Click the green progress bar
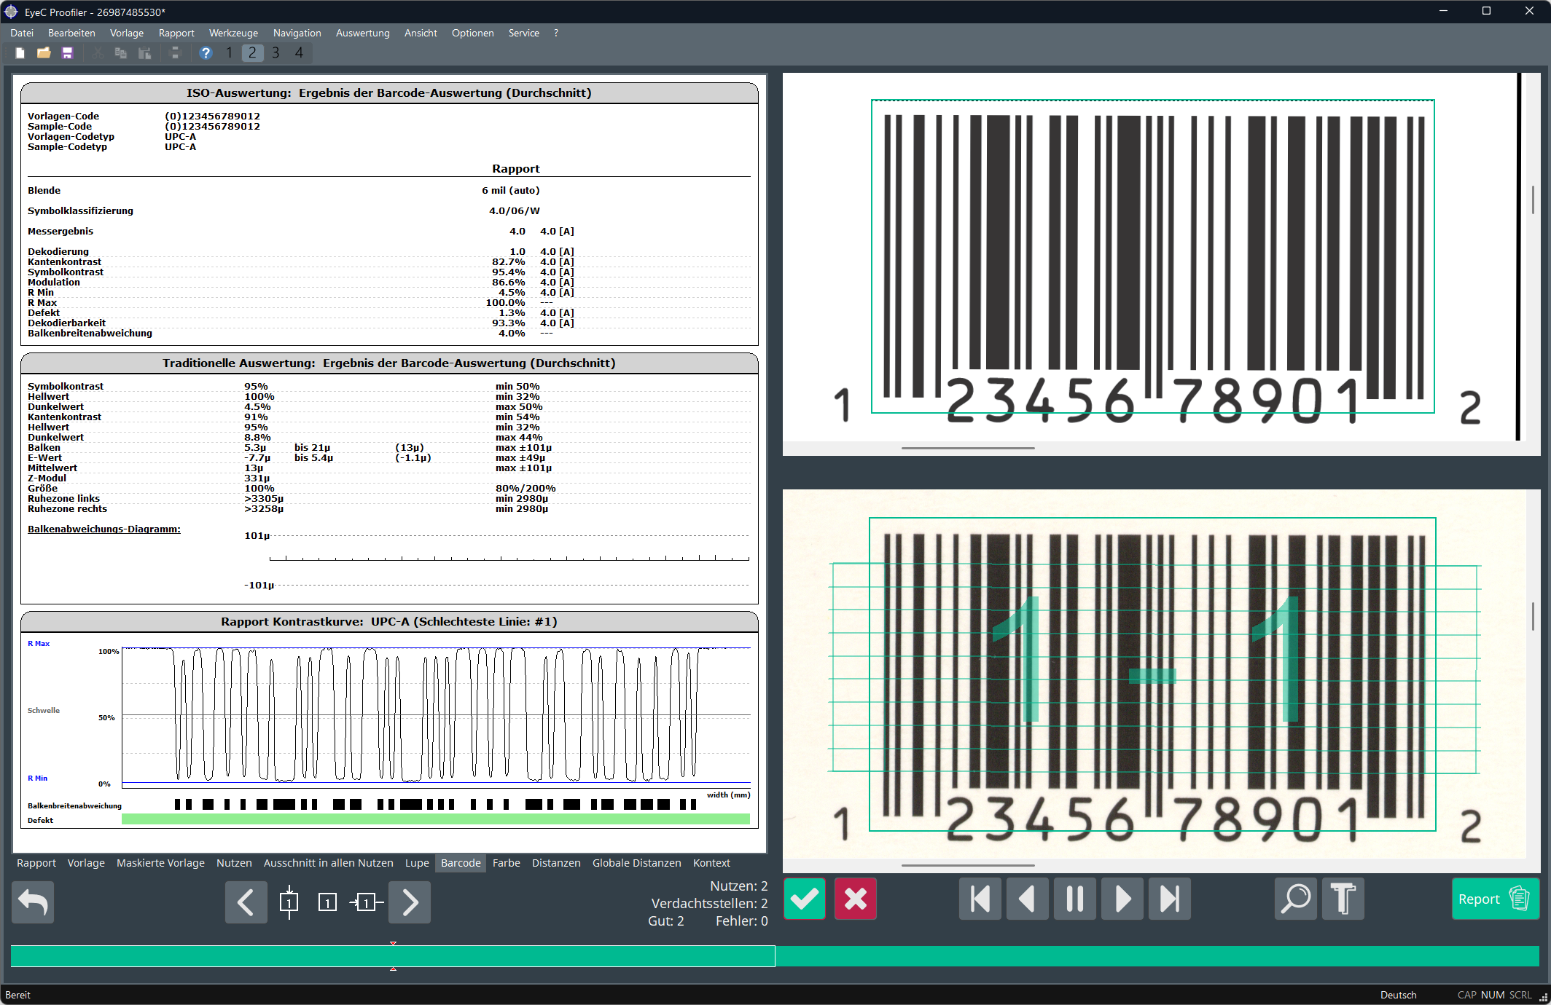 (x=775, y=956)
